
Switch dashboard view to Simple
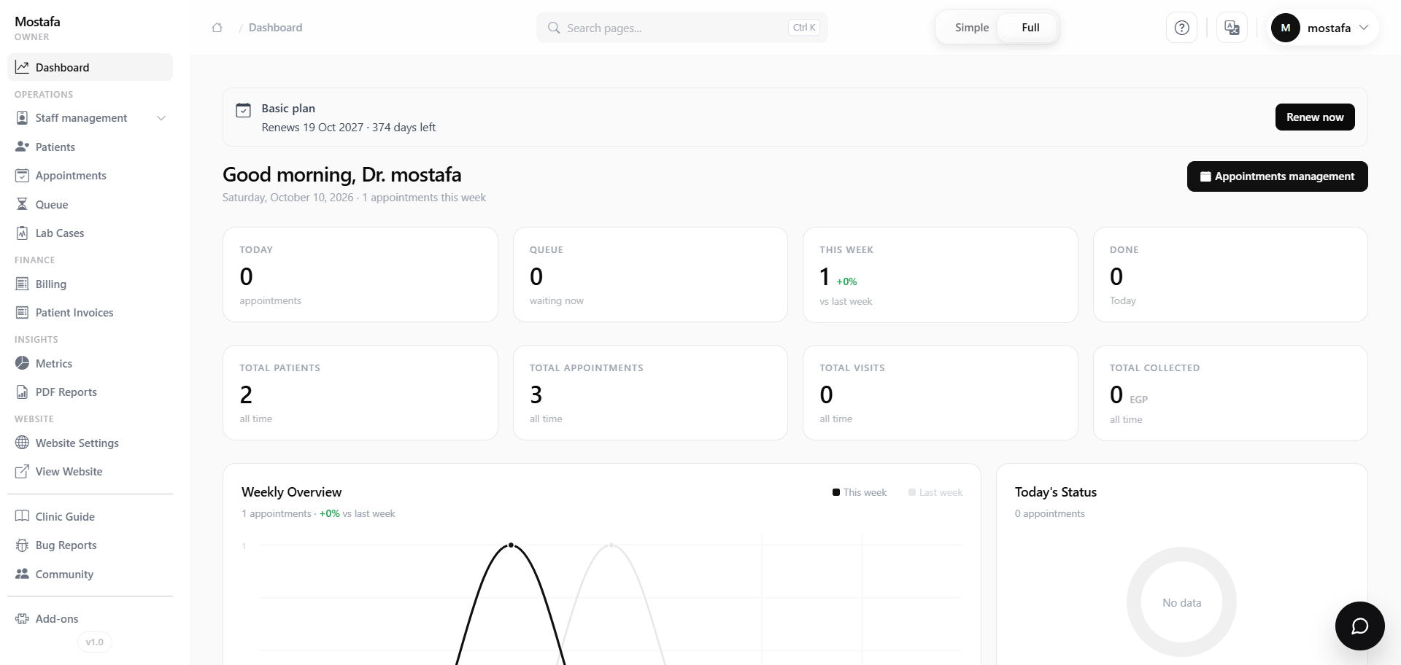tap(972, 28)
